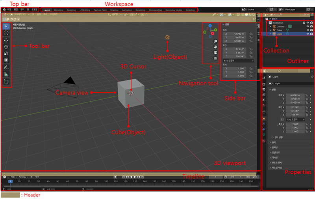This screenshot has height=199, width=315.
Task: Toggle camera view navigation icon
Action: click(215, 52)
